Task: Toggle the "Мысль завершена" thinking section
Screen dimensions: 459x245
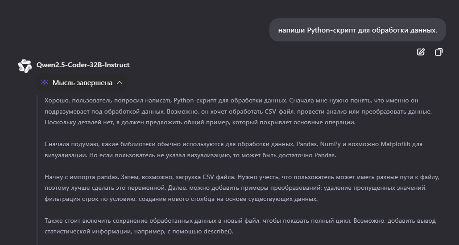Action: click(82, 83)
